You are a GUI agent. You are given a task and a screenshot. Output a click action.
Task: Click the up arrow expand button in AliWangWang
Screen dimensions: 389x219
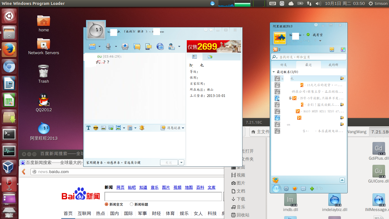click(x=342, y=180)
